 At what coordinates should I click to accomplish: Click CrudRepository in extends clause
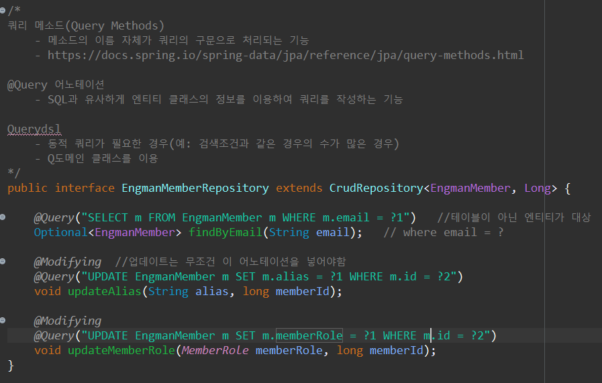(x=377, y=188)
